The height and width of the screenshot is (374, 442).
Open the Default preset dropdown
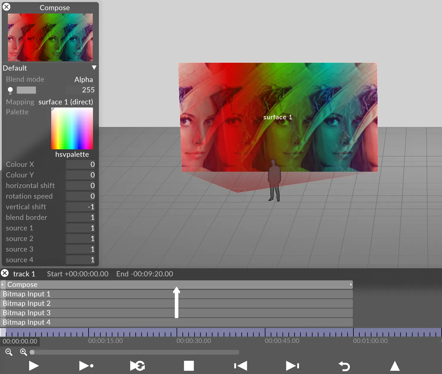click(94, 67)
